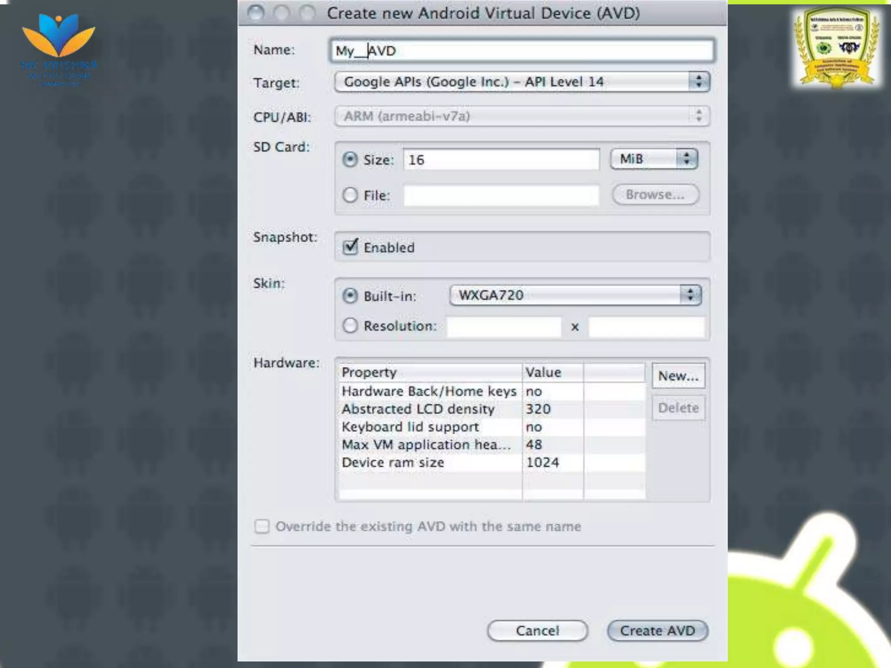The width and height of the screenshot is (891, 668).
Task: Select the Abstracted LCD density row
Action: pyautogui.click(x=492, y=409)
